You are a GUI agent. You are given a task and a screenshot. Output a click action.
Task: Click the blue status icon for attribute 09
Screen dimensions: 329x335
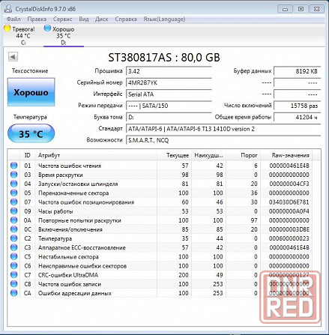point(14,211)
